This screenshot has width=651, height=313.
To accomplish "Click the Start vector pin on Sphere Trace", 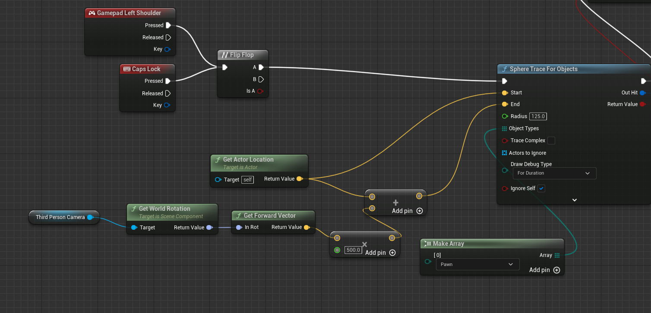I will 505,93.
